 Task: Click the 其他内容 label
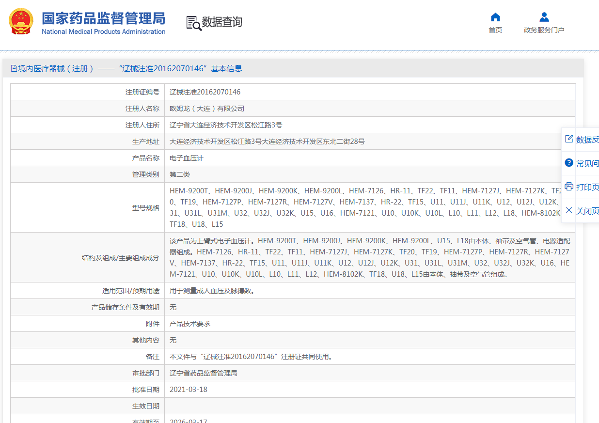[146, 340]
